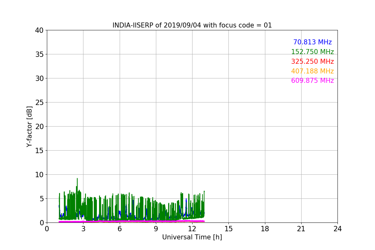Click the y-axis tick label 30
This screenshot has width=375, height=250.
coord(39,78)
